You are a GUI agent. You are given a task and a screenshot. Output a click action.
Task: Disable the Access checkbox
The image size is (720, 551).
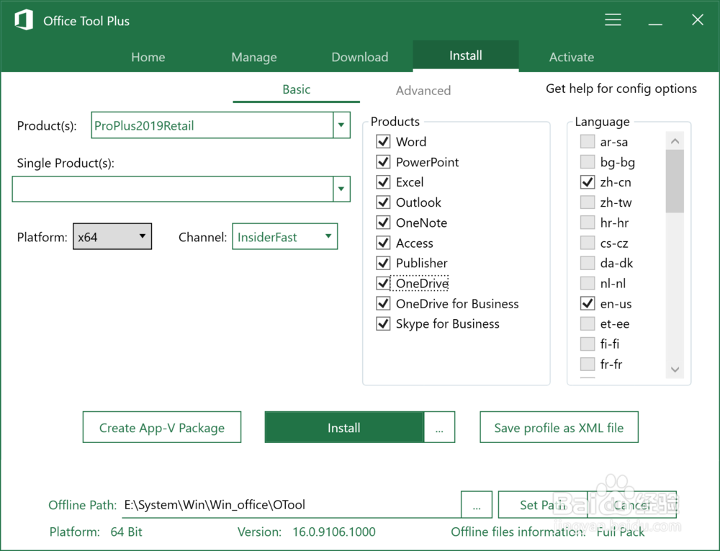point(383,243)
